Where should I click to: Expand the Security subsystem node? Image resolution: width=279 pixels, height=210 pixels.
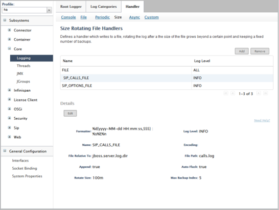pos(9,118)
